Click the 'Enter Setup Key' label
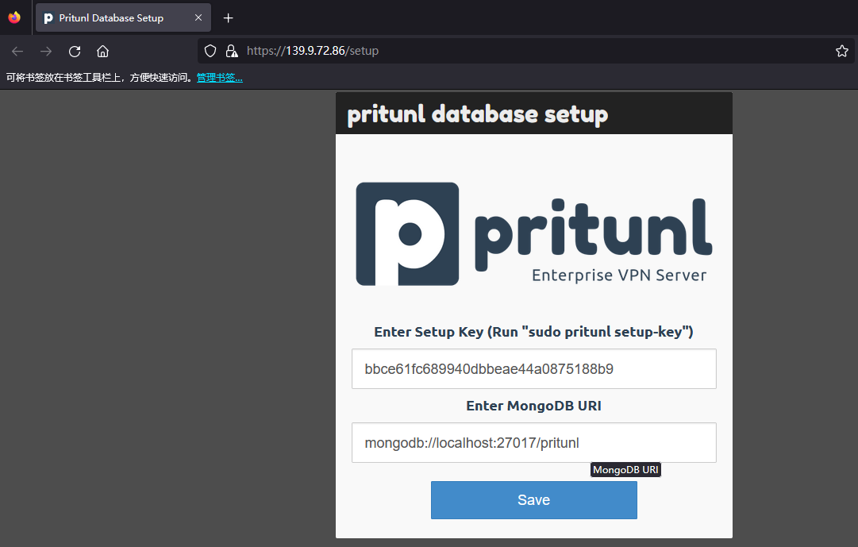The width and height of the screenshot is (858, 547). [x=533, y=332]
